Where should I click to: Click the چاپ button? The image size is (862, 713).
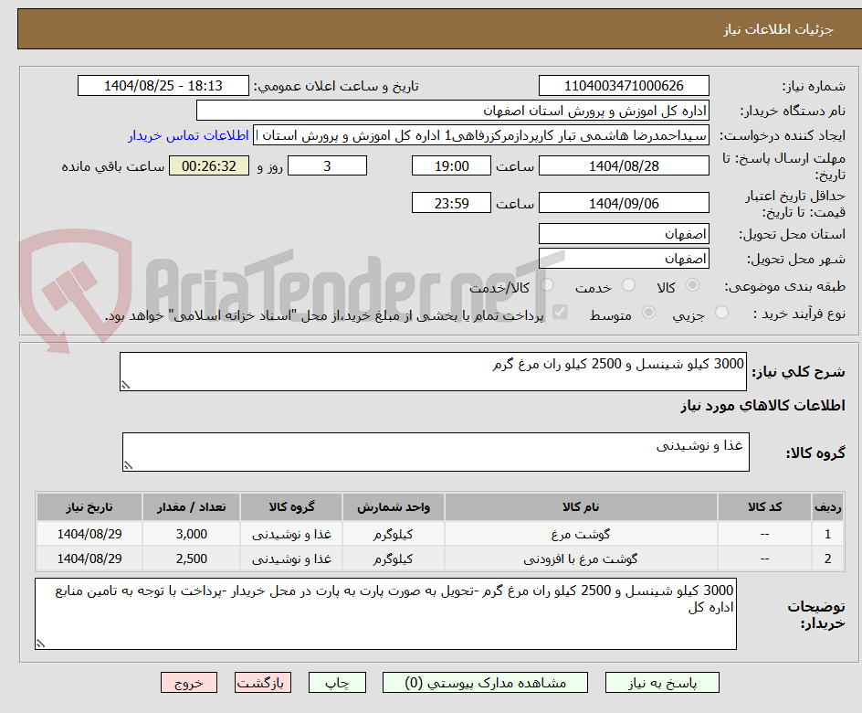337,682
